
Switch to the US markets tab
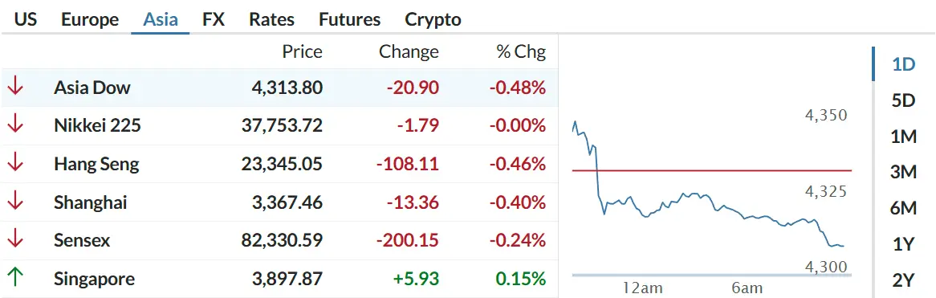click(x=26, y=19)
